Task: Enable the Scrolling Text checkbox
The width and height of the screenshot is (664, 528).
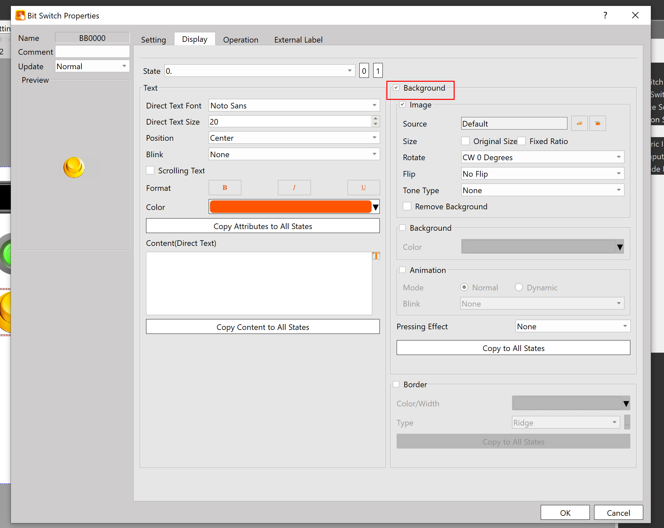Action: coord(150,170)
